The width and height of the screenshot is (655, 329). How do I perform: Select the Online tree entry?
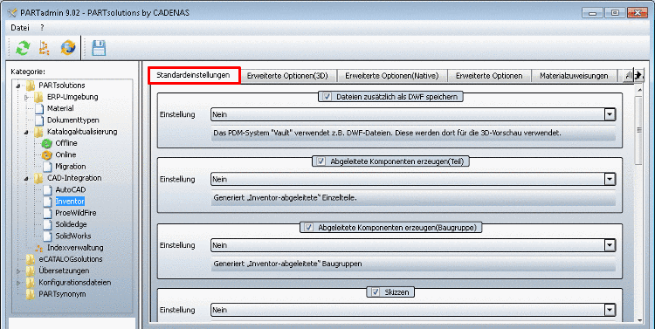click(65, 154)
